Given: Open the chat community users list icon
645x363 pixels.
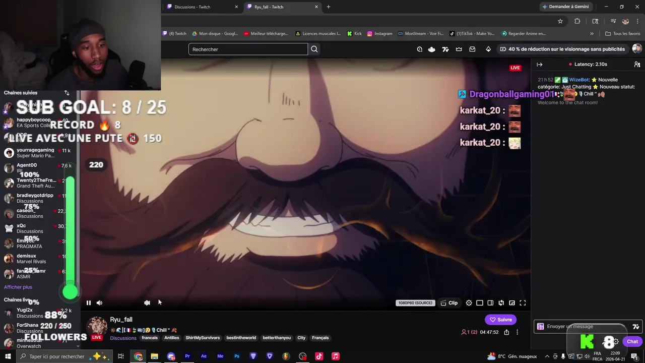Looking at the screenshot, I should coord(637,65).
